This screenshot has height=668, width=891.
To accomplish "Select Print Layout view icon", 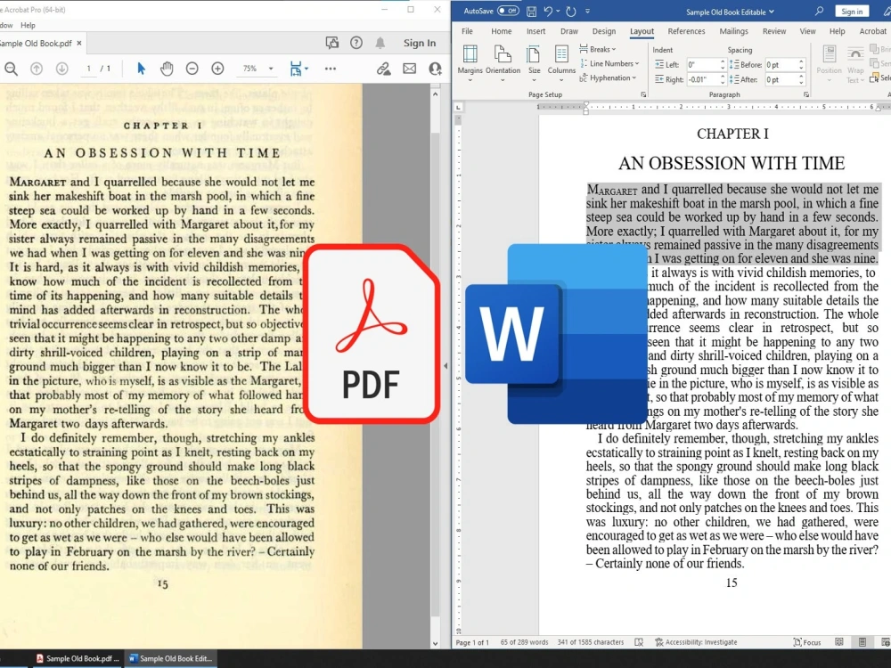I will (x=862, y=642).
